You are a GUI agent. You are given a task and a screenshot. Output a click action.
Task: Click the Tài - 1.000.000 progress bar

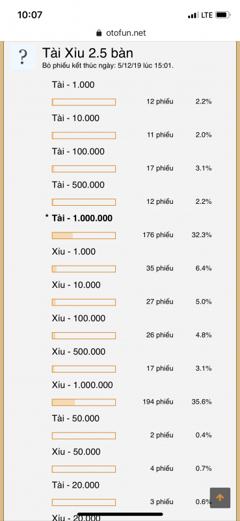[x=84, y=235]
